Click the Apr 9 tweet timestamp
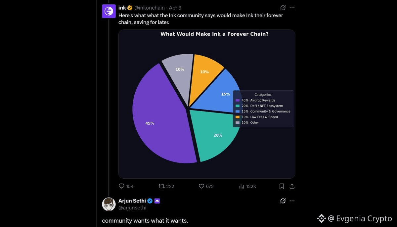Screen dimensions: 397x227 [175, 8]
